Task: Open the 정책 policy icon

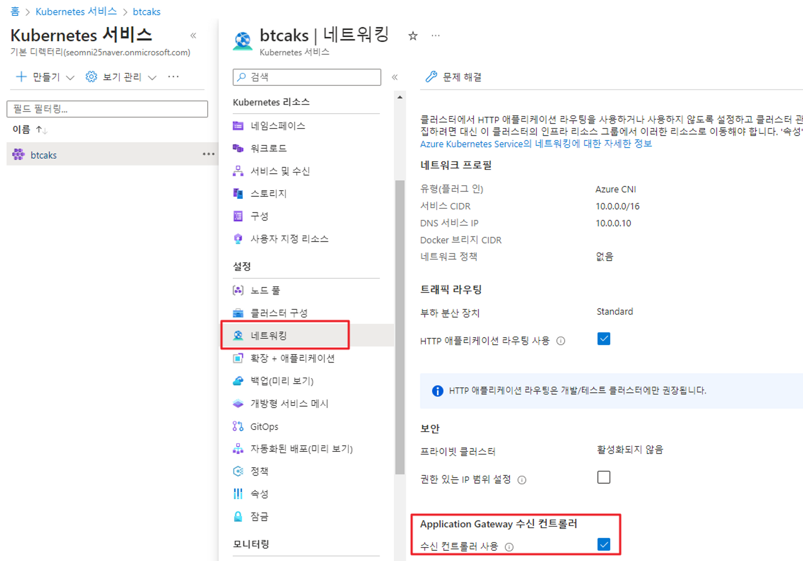Action: tap(238, 471)
